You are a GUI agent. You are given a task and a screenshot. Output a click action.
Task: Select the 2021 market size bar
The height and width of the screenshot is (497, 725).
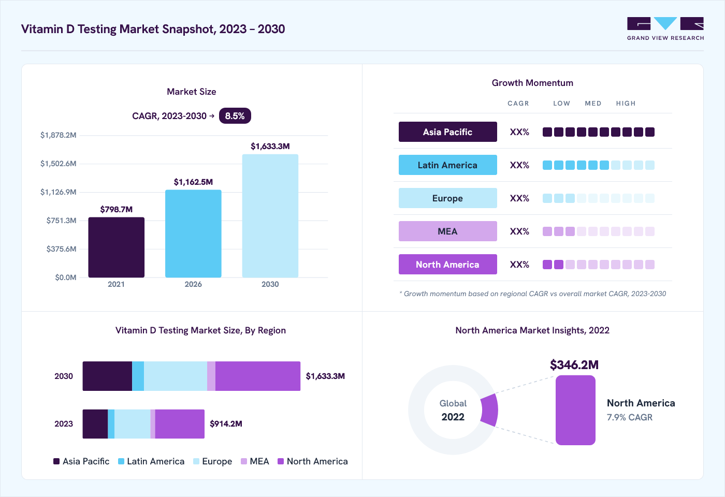pos(116,247)
